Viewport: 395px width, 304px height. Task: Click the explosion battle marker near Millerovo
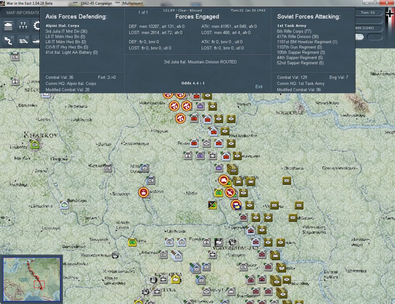click(236, 205)
